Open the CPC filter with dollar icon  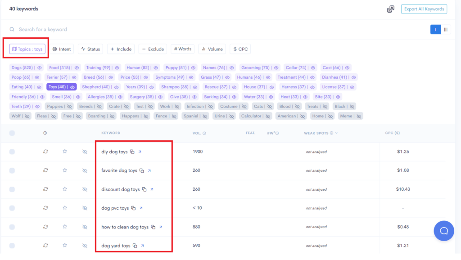click(x=240, y=49)
